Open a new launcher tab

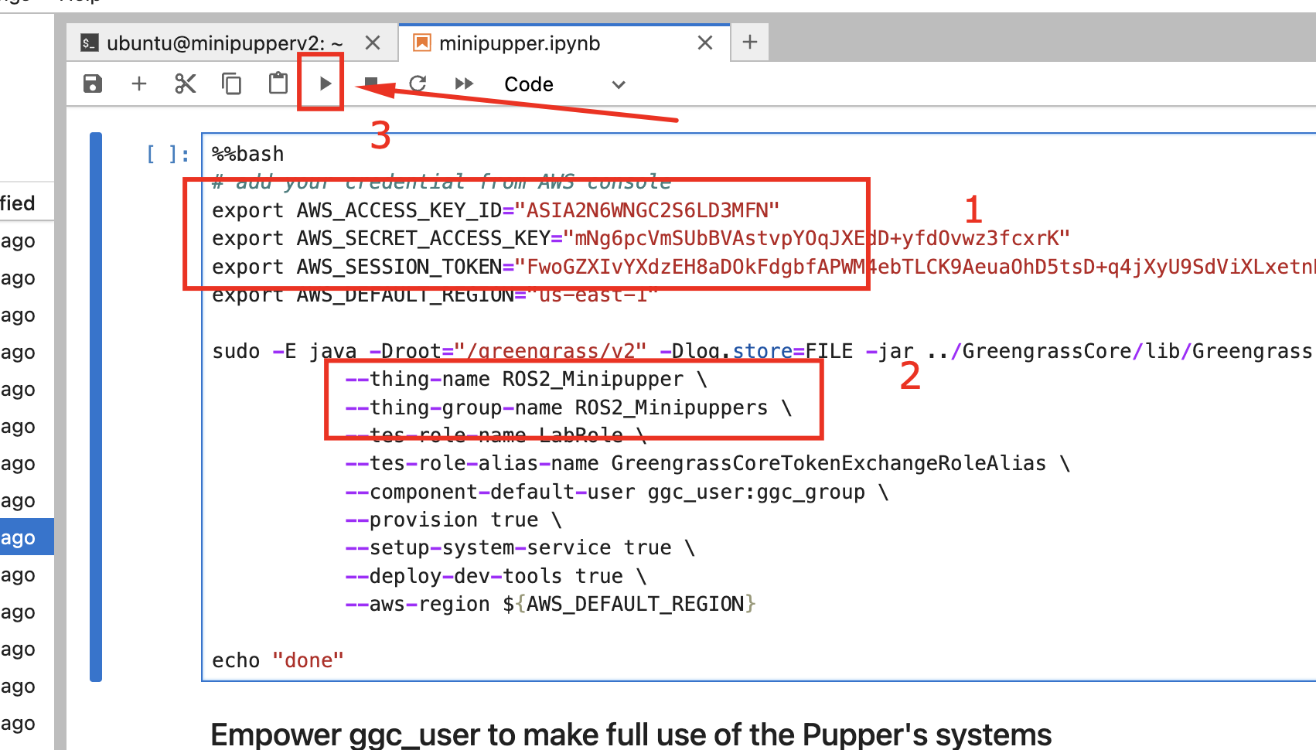click(749, 43)
